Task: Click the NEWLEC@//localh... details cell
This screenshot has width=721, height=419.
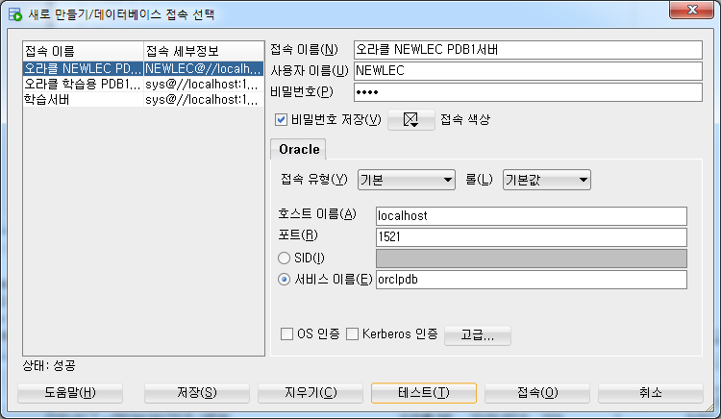Action: (x=204, y=69)
